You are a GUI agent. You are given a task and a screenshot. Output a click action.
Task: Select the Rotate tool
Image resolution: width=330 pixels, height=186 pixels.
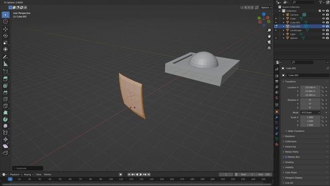coord(6,36)
